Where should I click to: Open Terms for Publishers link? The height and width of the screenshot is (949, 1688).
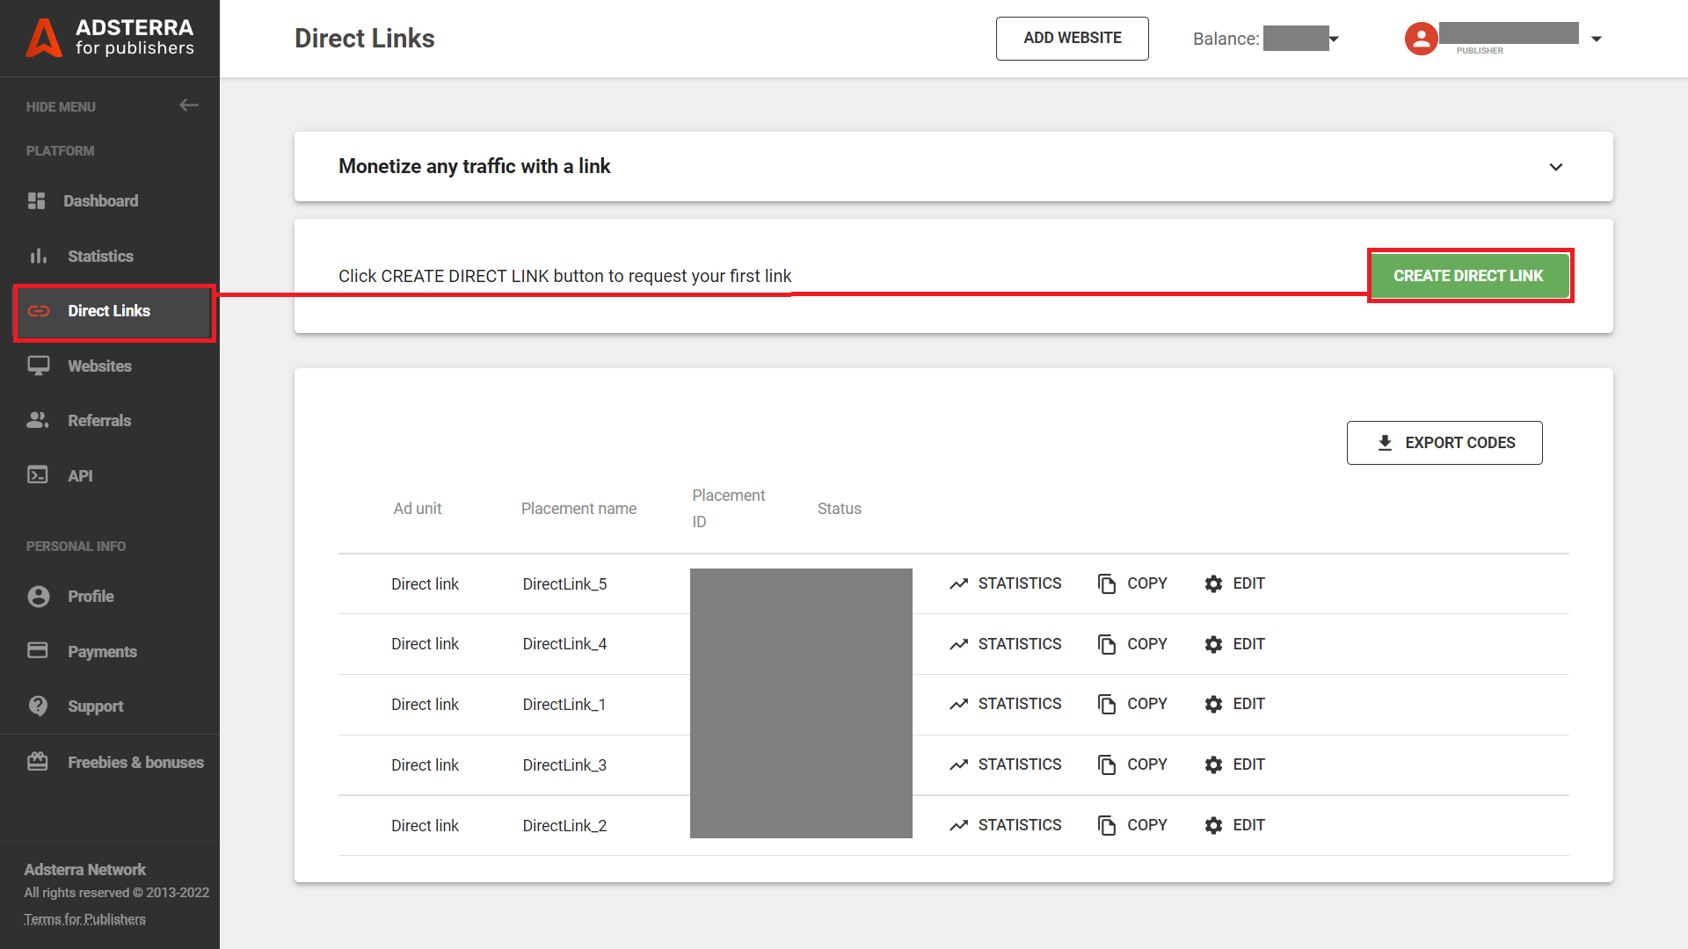[x=84, y=918]
